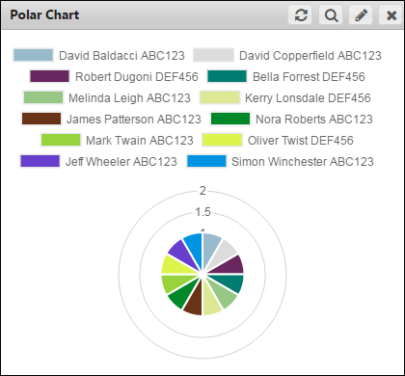Click Melinda Leigh ABC123 legend swatch
405x376 pixels.
[x=43, y=97]
